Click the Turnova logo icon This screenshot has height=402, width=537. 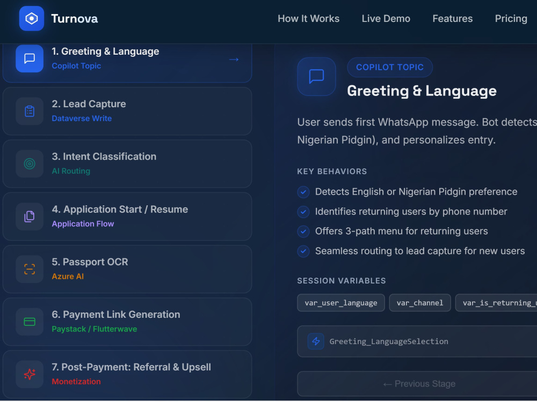click(32, 18)
